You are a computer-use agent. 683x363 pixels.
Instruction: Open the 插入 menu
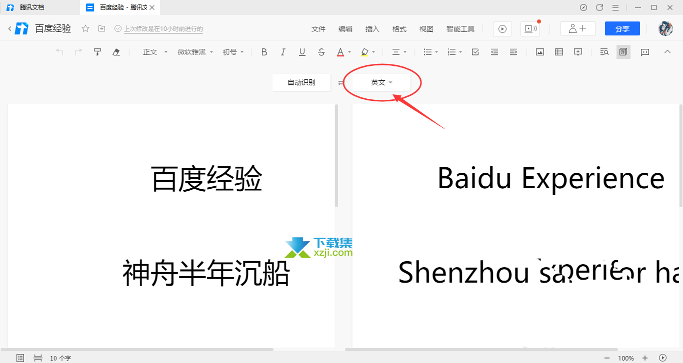point(372,29)
